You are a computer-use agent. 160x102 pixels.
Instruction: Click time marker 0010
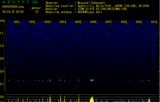pyautogui.click(x=154, y=22)
